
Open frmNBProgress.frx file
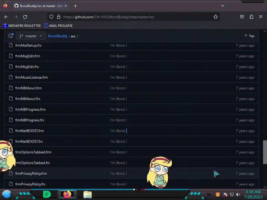point(30,120)
